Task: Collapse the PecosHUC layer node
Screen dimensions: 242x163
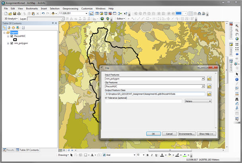Action: 8,36
